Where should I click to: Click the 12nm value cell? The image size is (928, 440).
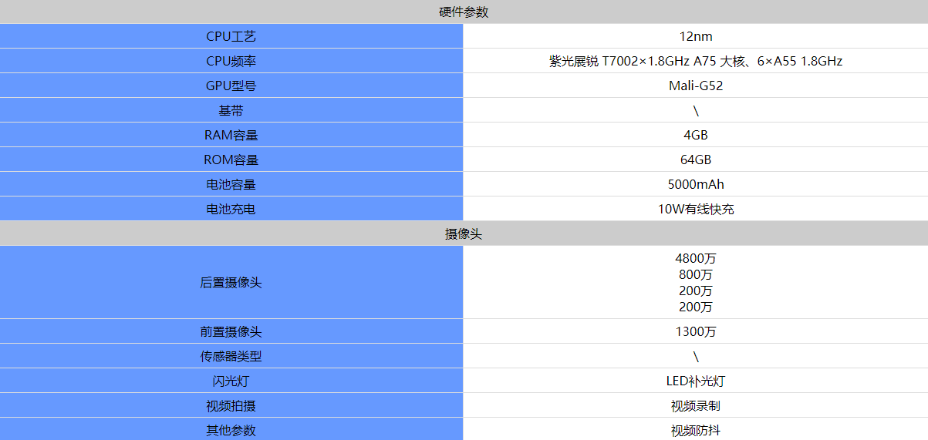696,36
